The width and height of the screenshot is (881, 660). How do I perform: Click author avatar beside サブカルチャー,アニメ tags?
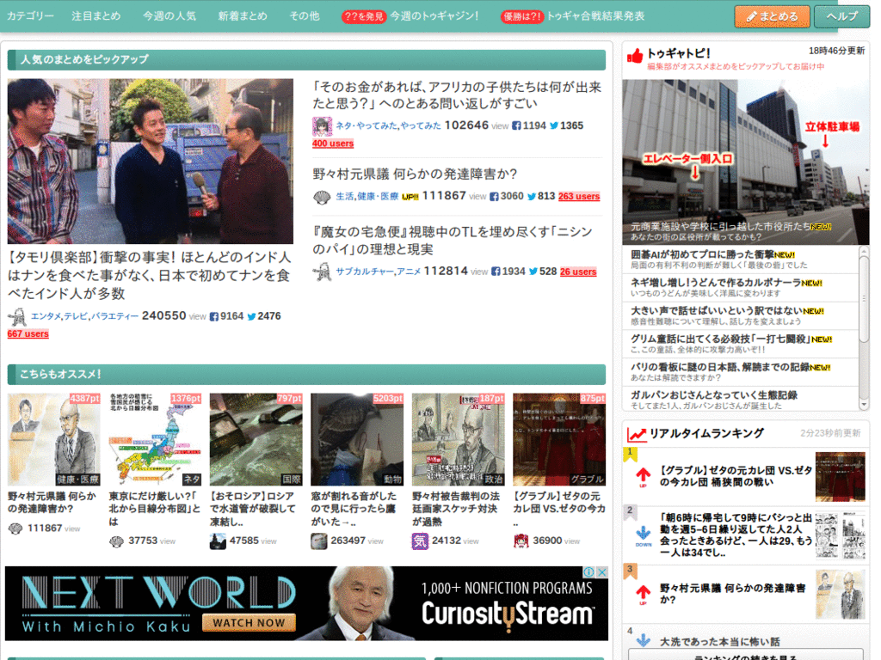[322, 272]
